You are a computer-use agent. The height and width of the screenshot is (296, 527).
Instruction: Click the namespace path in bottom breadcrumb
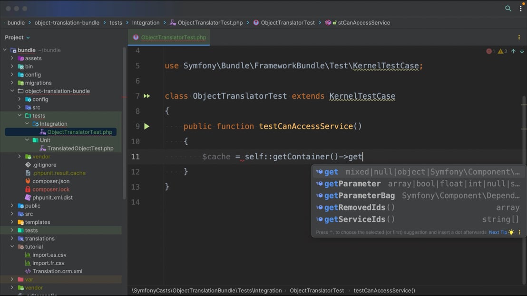(x=207, y=291)
